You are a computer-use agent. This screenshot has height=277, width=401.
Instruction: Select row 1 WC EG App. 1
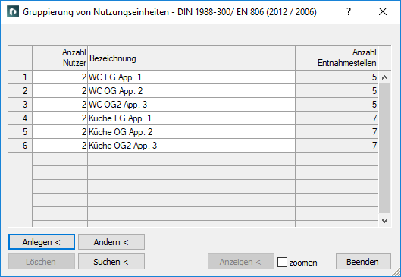(x=192, y=77)
